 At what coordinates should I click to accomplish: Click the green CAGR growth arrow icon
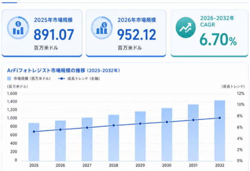186,27
